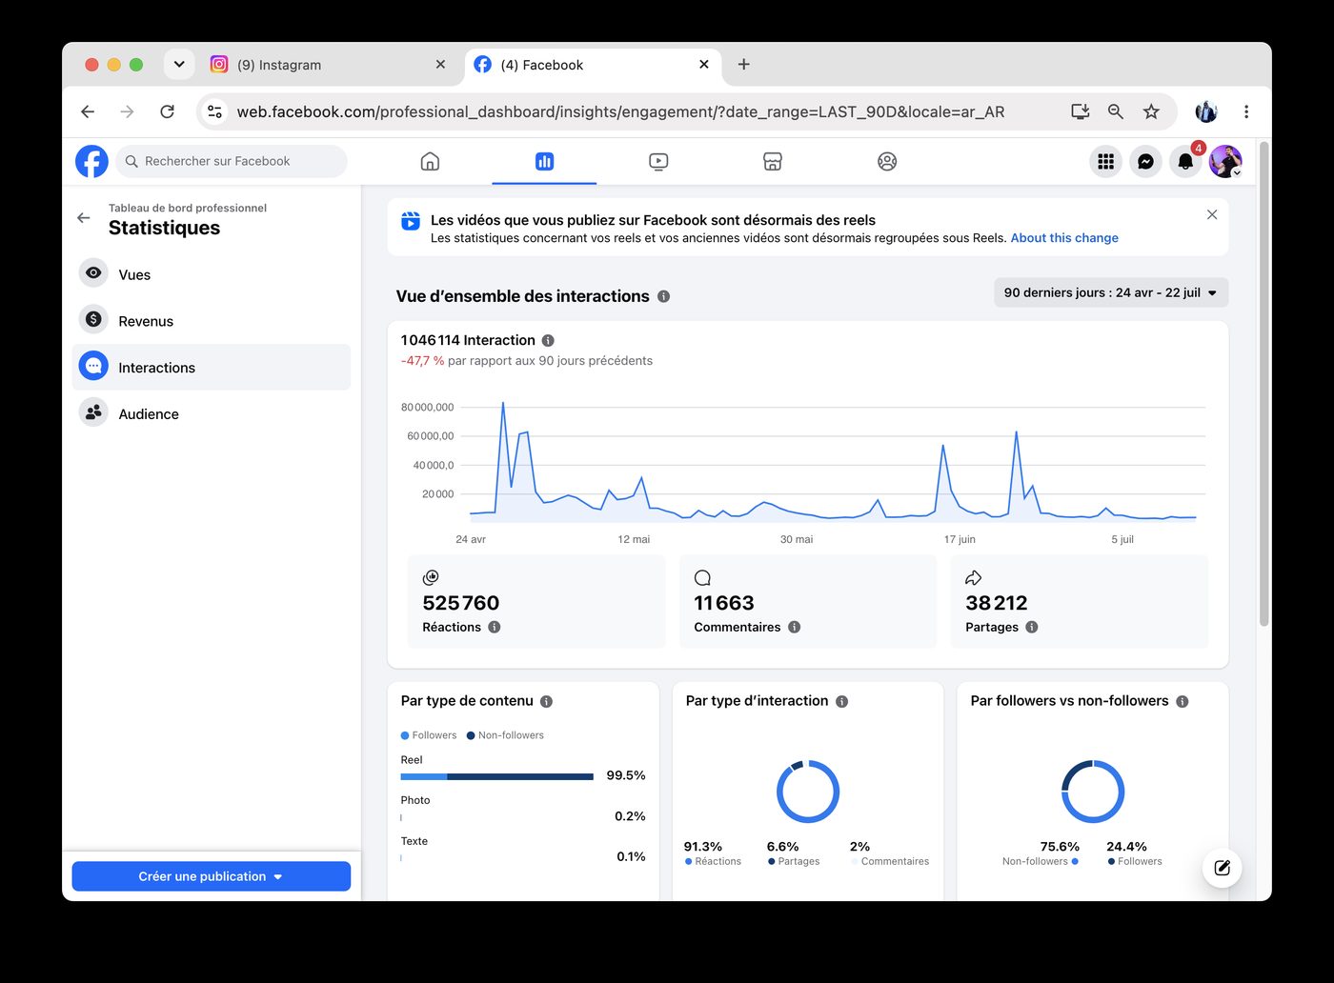Open the date range dropdown 90 derniers jours

tap(1110, 292)
